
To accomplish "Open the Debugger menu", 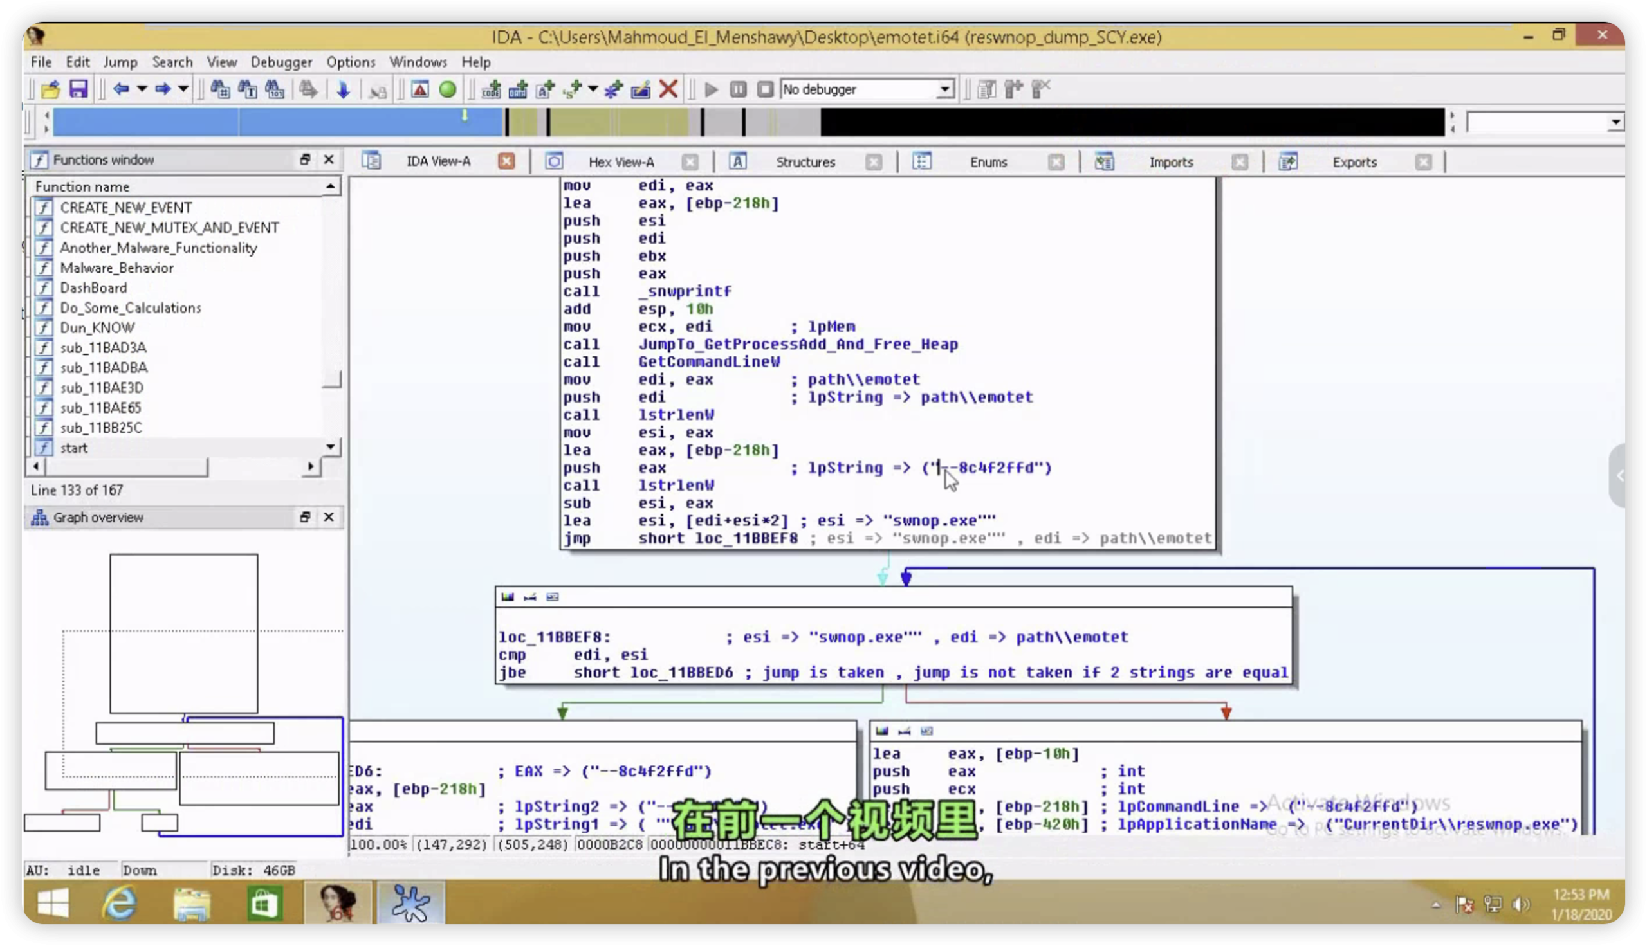I will tap(281, 62).
